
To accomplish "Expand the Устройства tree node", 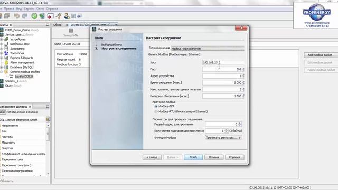I will pos(1,39).
